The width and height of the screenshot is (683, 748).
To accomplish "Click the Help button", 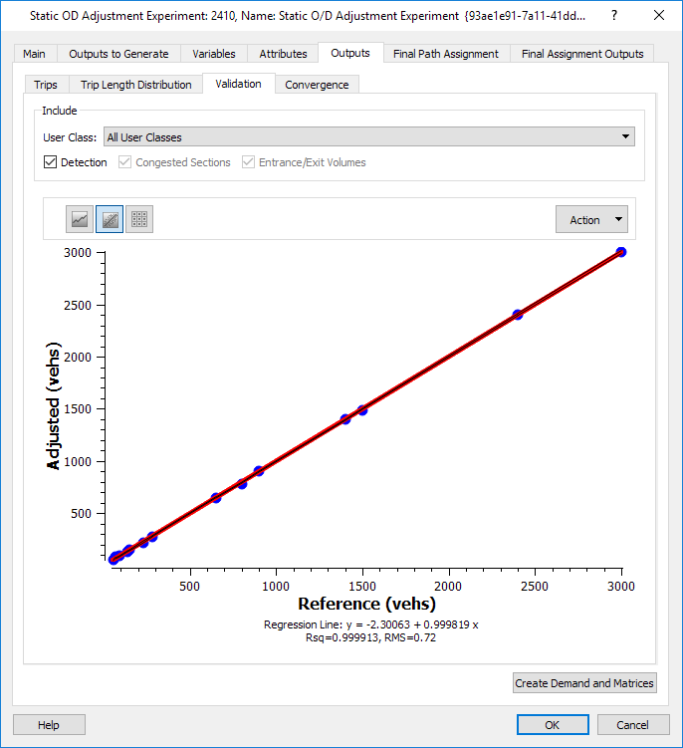I will [49, 725].
